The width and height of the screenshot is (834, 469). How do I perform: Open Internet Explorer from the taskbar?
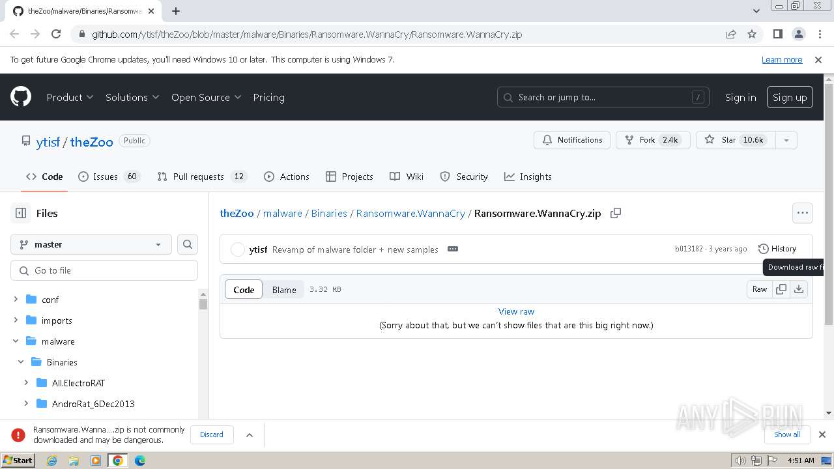coord(51,461)
